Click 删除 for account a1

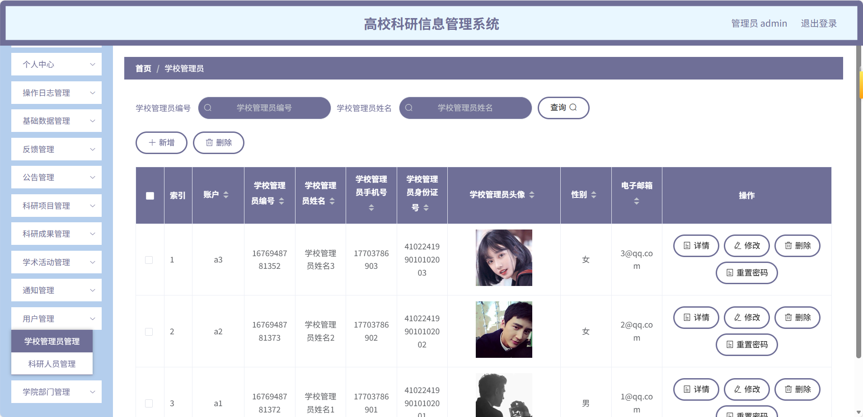coord(797,389)
